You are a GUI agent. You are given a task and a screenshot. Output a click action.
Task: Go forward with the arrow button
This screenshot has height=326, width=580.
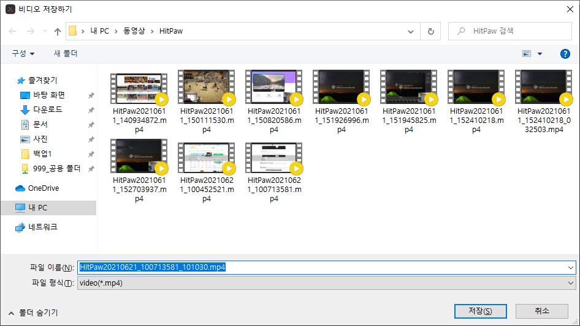(30, 31)
